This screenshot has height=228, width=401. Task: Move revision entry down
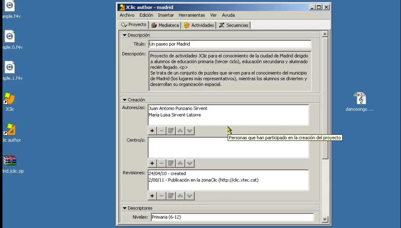pos(189,196)
